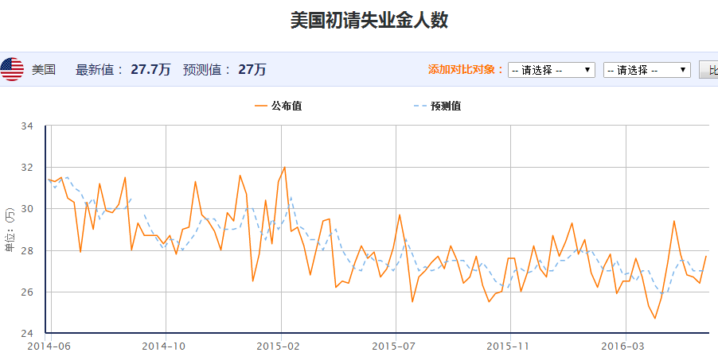Click the lowest orange point below 25
718x360 pixels.
pyautogui.click(x=655, y=318)
